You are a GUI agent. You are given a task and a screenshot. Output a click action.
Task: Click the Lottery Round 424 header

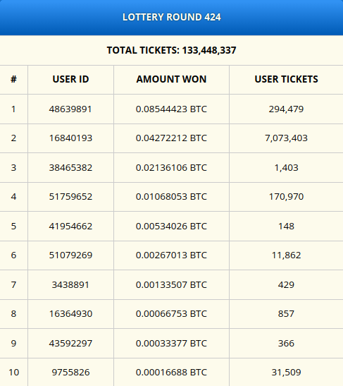(x=172, y=17)
